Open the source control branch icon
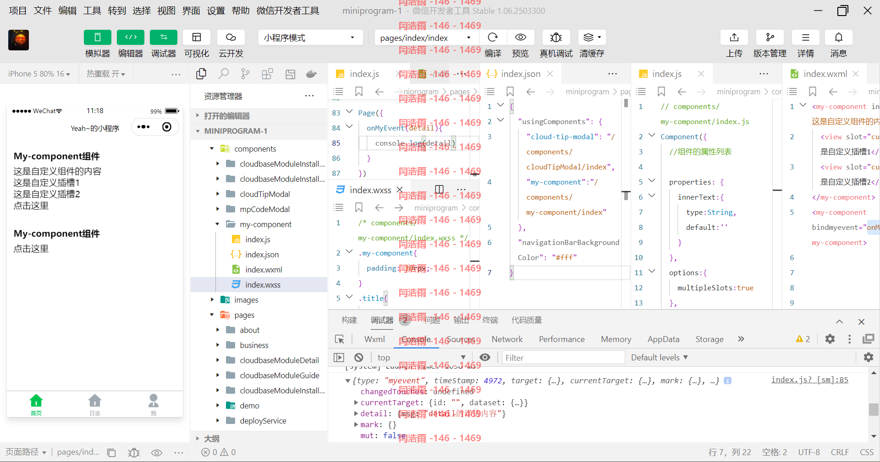The height and width of the screenshot is (462, 880). tap(246, 74)
